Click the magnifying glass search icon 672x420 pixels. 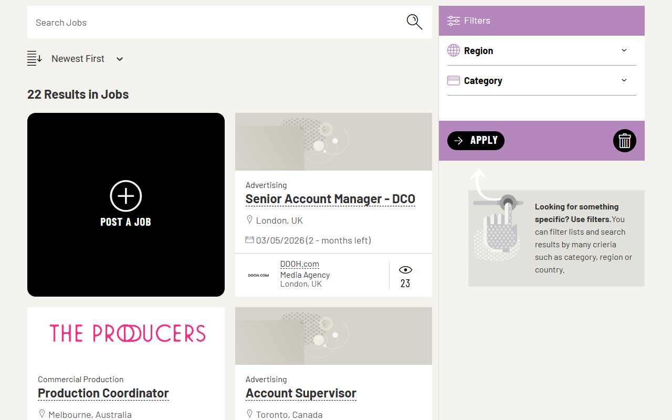coord(414,22)
